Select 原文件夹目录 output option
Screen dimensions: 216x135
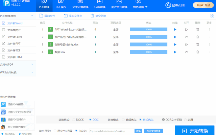(x=63, y=131)
